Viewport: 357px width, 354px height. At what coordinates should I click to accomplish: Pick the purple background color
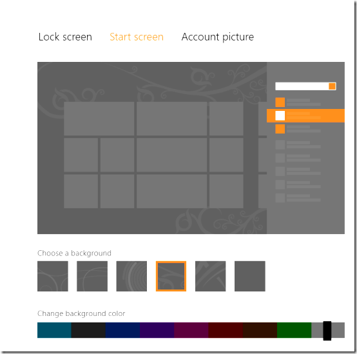click(x=157, y=330)
